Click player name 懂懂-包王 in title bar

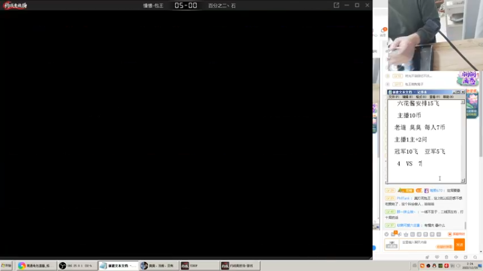(x=153, y=5)
